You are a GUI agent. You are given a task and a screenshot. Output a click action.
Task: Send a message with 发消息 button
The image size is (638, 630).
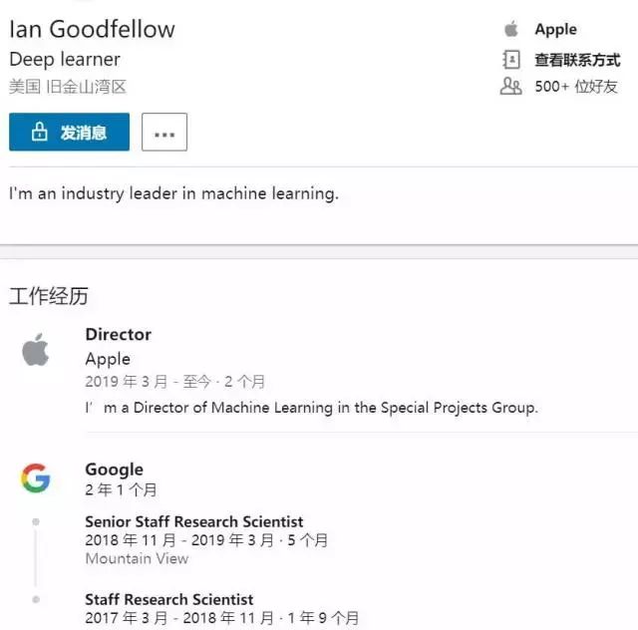tap(69, 132)
